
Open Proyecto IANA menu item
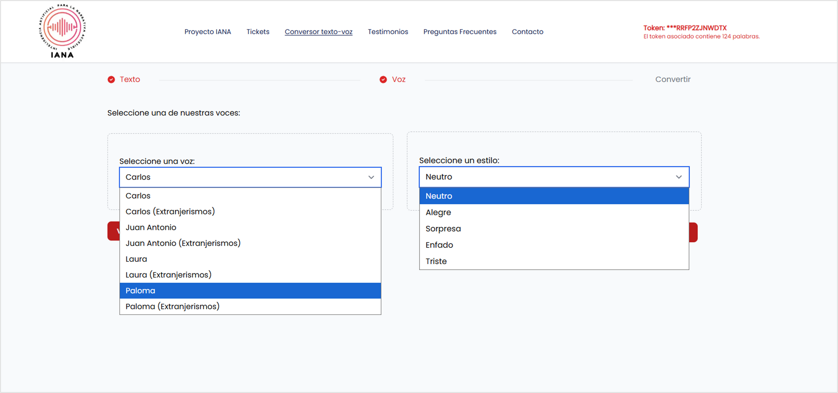[208, 32]
